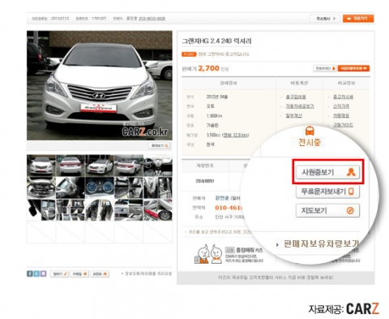The width and height of the screenshot is (389, 319).
Task: Click the scrap button with the checkmark
Action: click(x=60, y=274)
